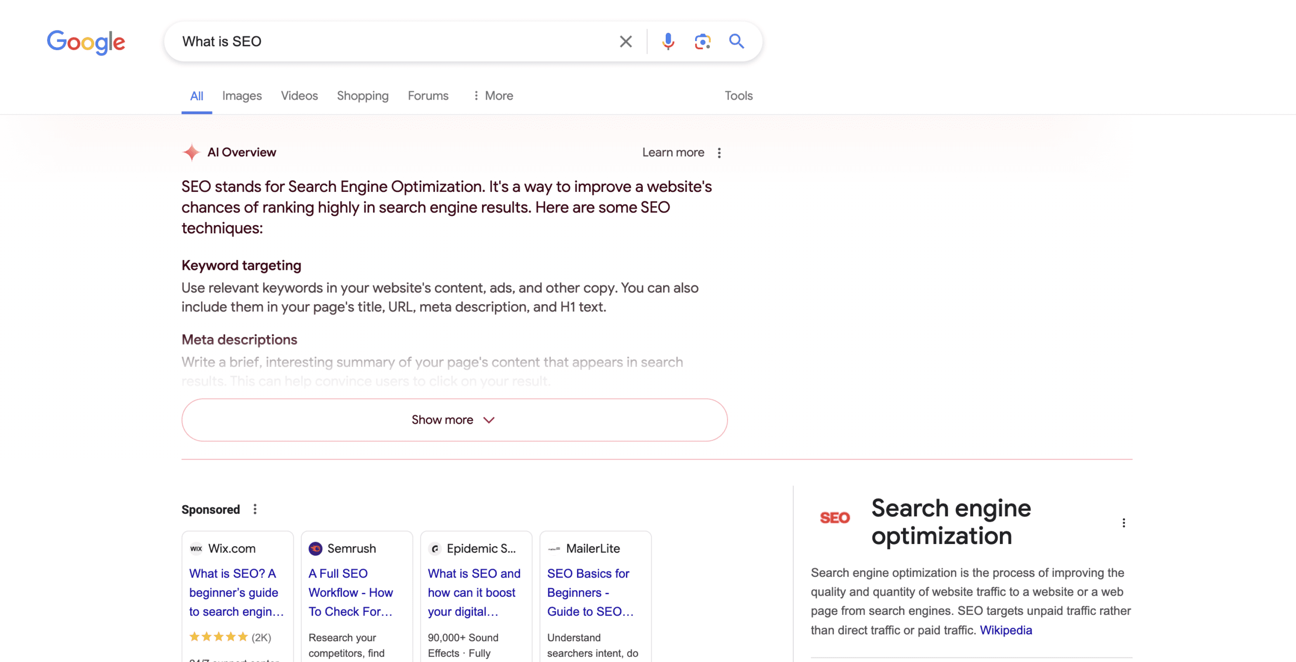The height and width of the screenshot is (662, 1296).
Task: Click the 'Epidemic S...' advertiser name
Action: coord(481,549)
